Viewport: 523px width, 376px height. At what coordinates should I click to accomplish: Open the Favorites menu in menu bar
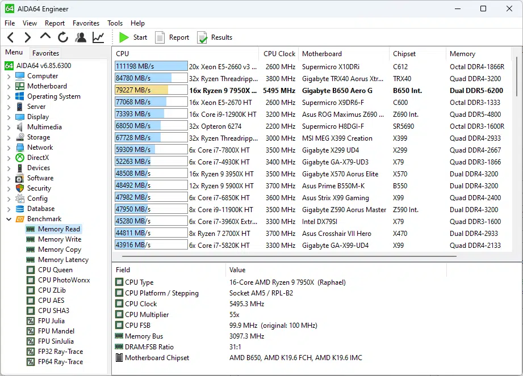pos(86,23)
